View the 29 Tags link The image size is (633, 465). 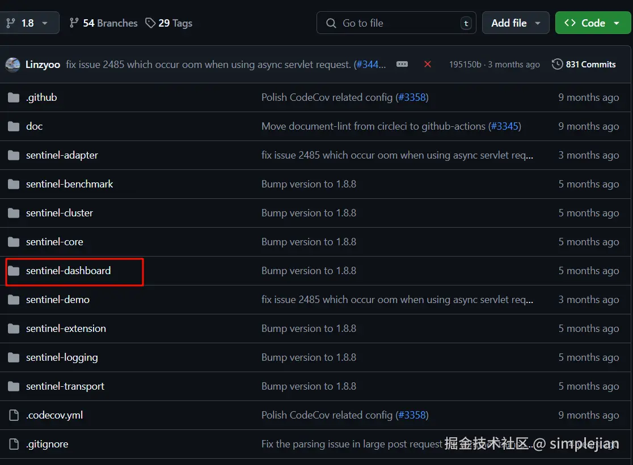169,23
